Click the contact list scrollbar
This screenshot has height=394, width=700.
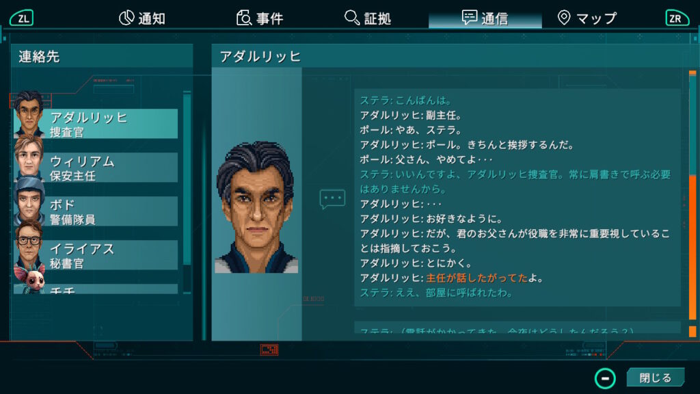tap(187, 192)
